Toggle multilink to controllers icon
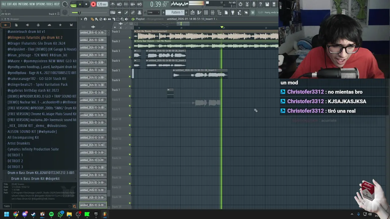Viewport: 390px width, 219px height. [133, 12]
